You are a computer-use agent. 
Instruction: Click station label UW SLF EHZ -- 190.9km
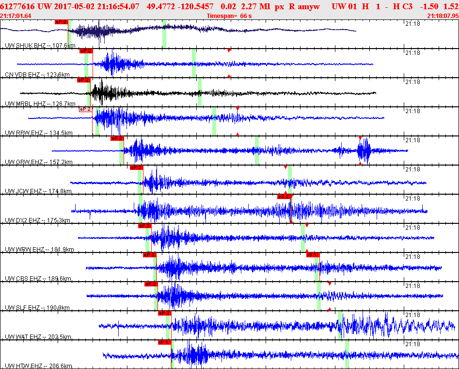point(37,308)
